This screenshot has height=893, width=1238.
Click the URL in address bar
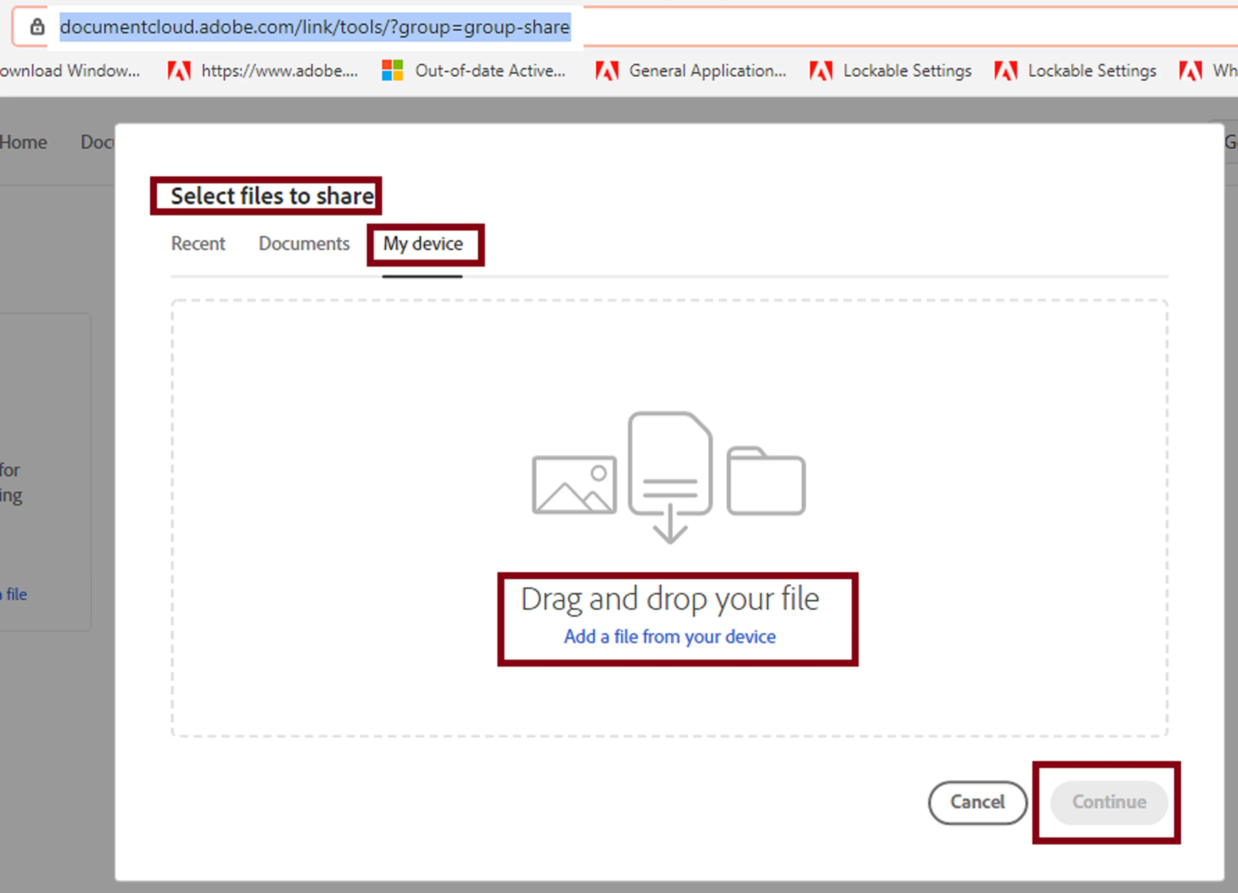coord(314,27)
